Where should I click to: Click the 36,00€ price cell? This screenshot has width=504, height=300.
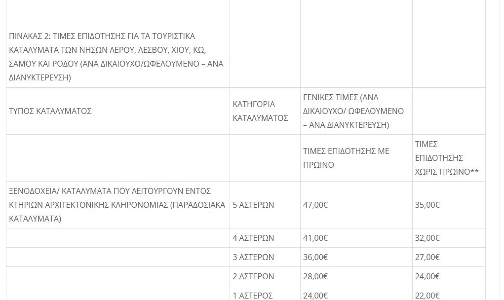pos(315,257)
